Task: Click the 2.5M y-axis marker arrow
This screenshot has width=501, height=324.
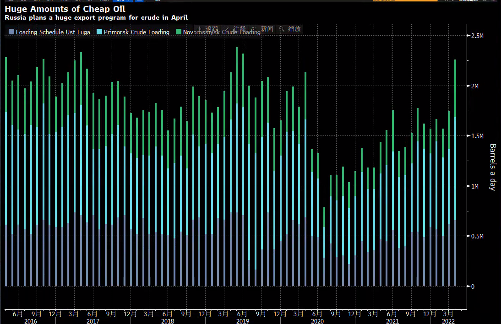Action: (x=468, y=36)
